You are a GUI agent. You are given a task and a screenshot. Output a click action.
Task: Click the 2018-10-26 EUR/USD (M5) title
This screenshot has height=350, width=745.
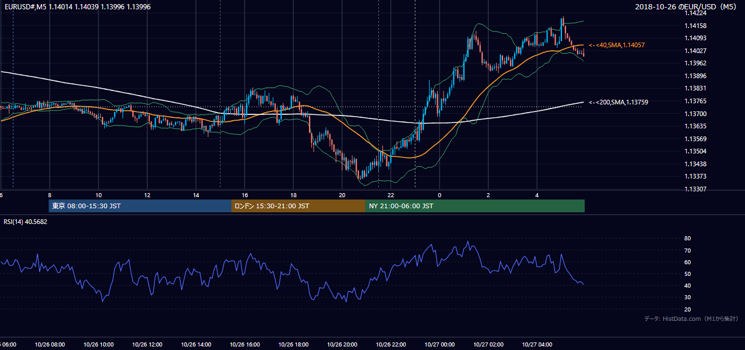(687, 7)
